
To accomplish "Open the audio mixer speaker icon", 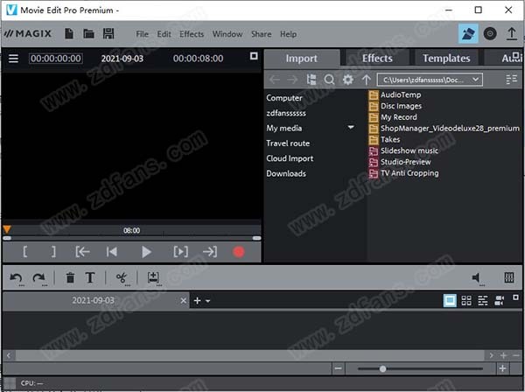I will [477, 278].
